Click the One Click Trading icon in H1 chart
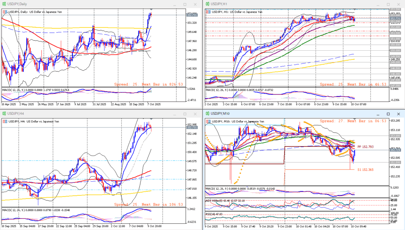The height and width of the screenshot is (230, 405). (207, 12)
